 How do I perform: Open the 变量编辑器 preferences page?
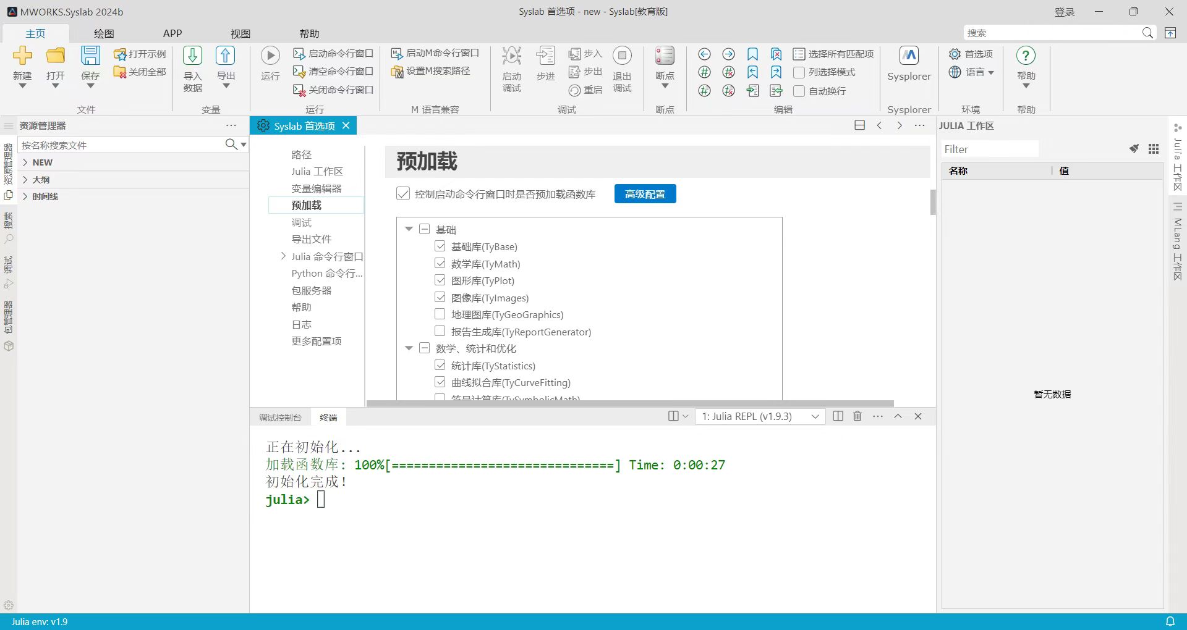(x=317, y=188)
